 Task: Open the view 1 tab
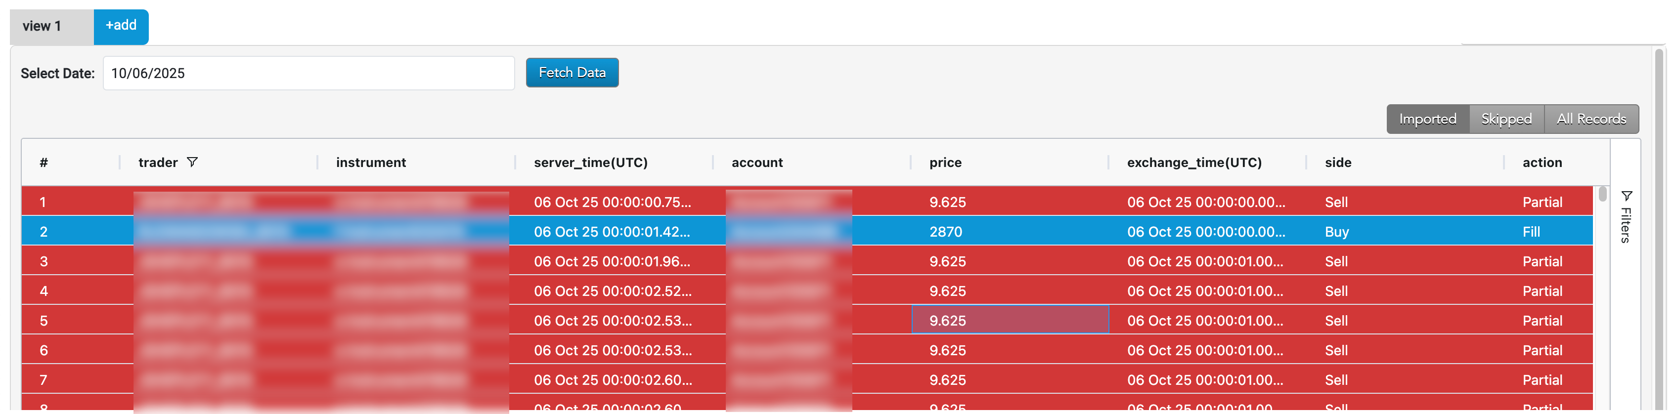43,27
